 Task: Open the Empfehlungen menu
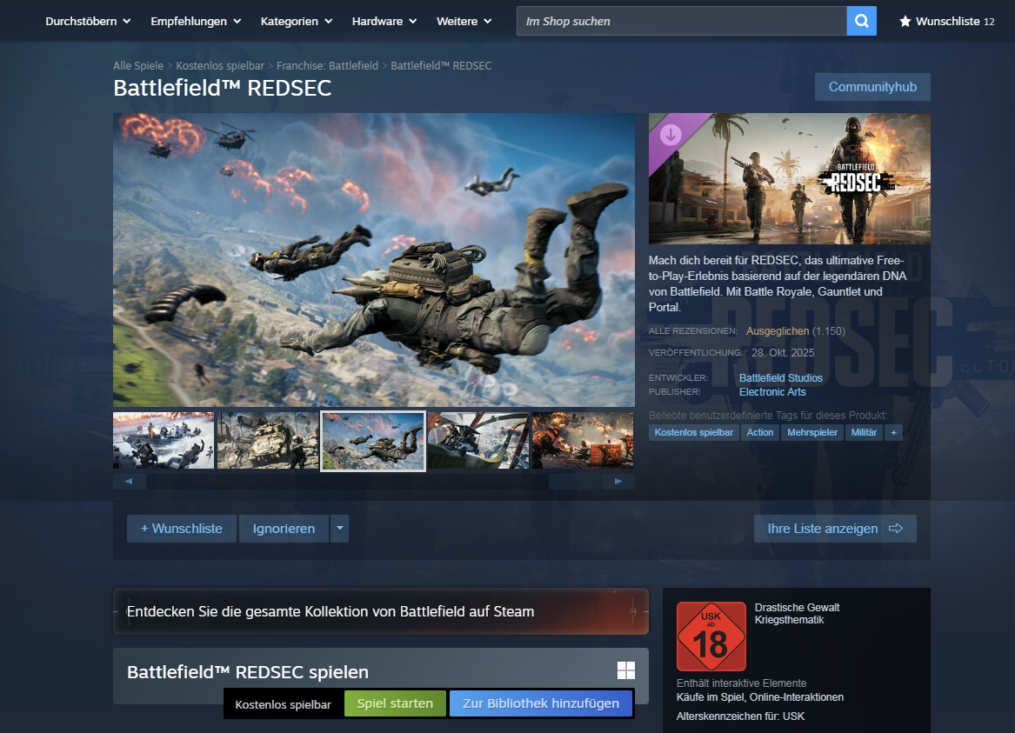196,21
